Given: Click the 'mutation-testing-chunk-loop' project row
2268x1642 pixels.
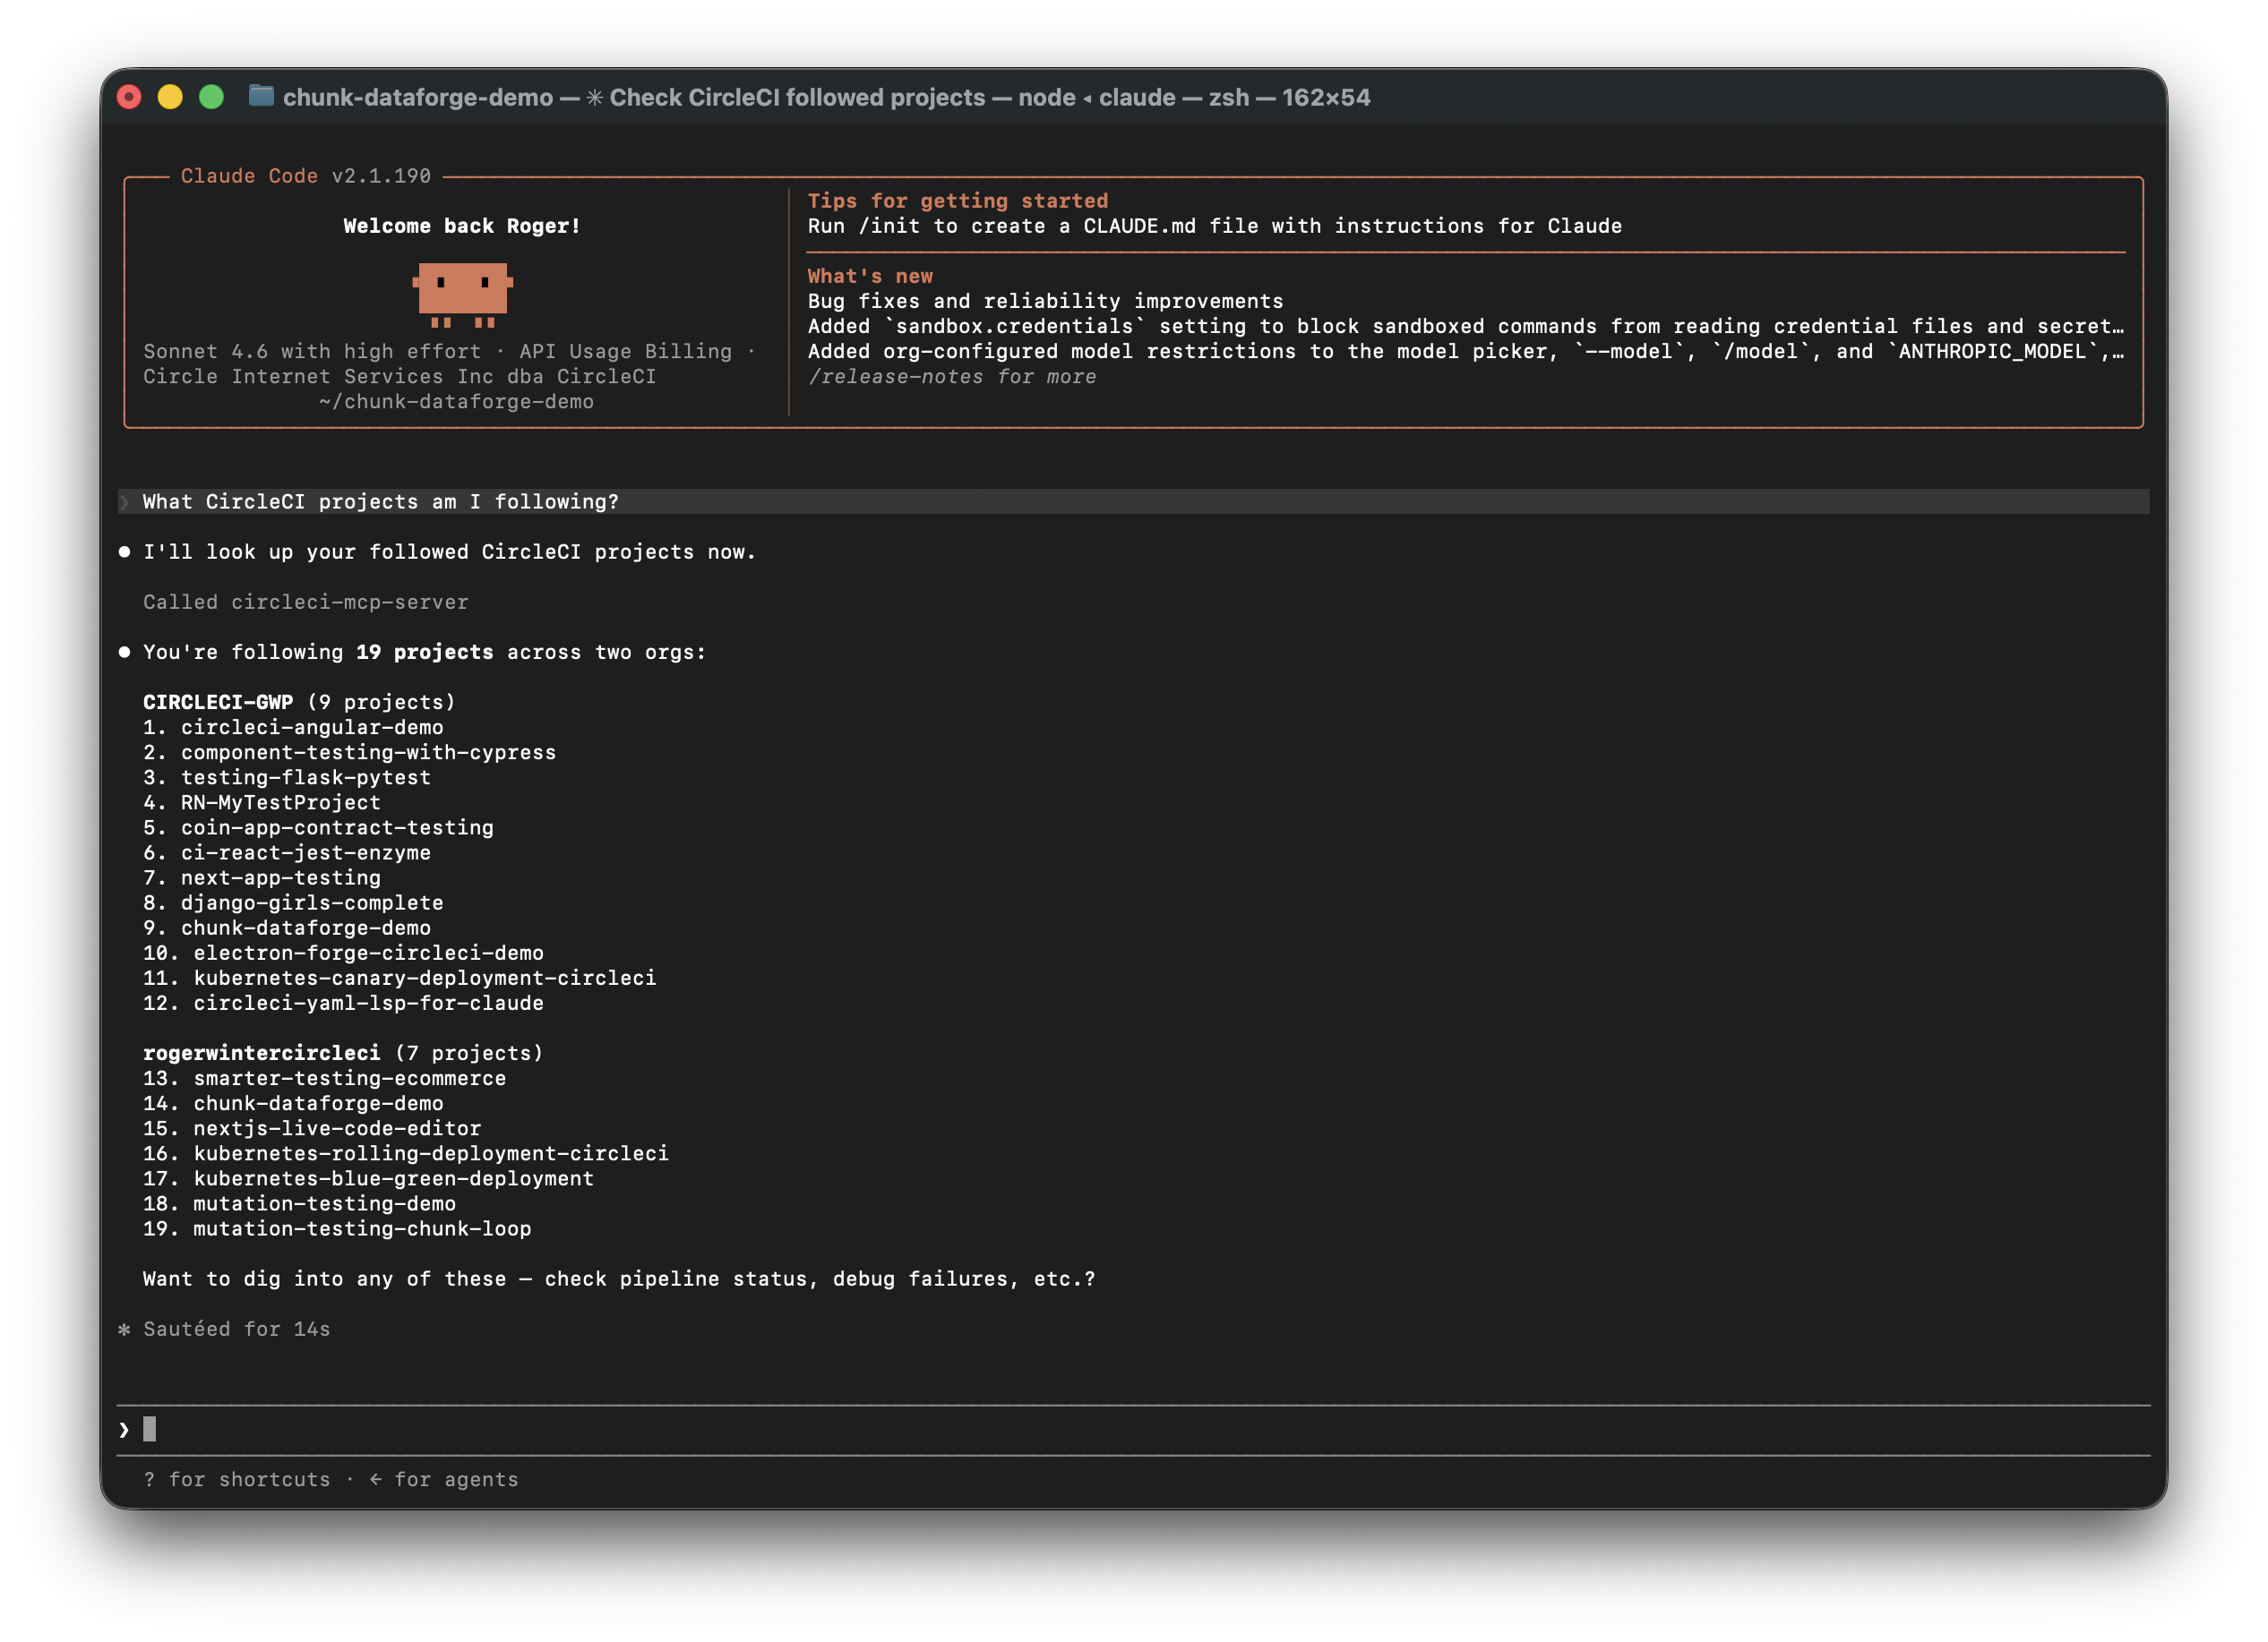Looking at the screenshot, I should click(x=336, y=1228).
